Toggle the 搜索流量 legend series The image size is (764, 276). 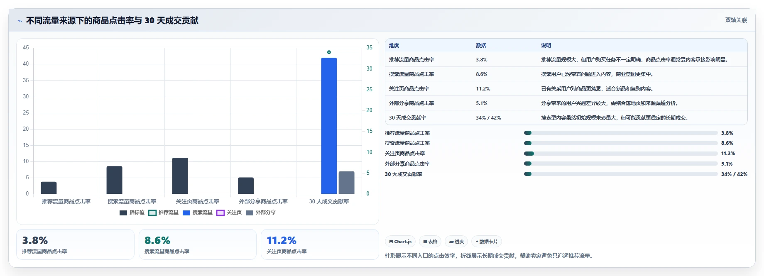point(198,212)
